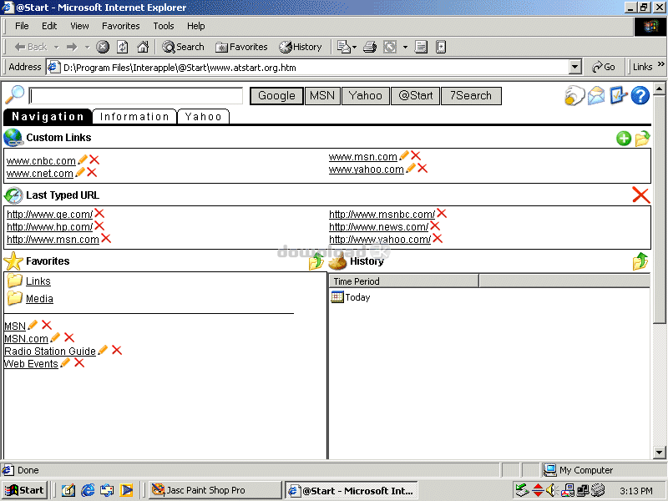Click the browser Home toolbar icon

pos(143,47)
